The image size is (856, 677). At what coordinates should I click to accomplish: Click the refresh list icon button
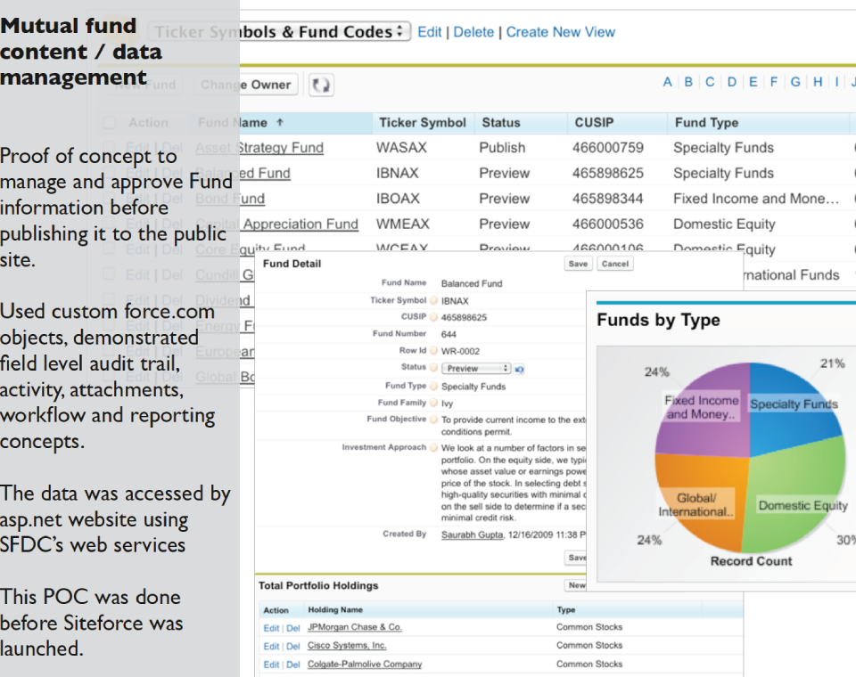pos(321,86)
